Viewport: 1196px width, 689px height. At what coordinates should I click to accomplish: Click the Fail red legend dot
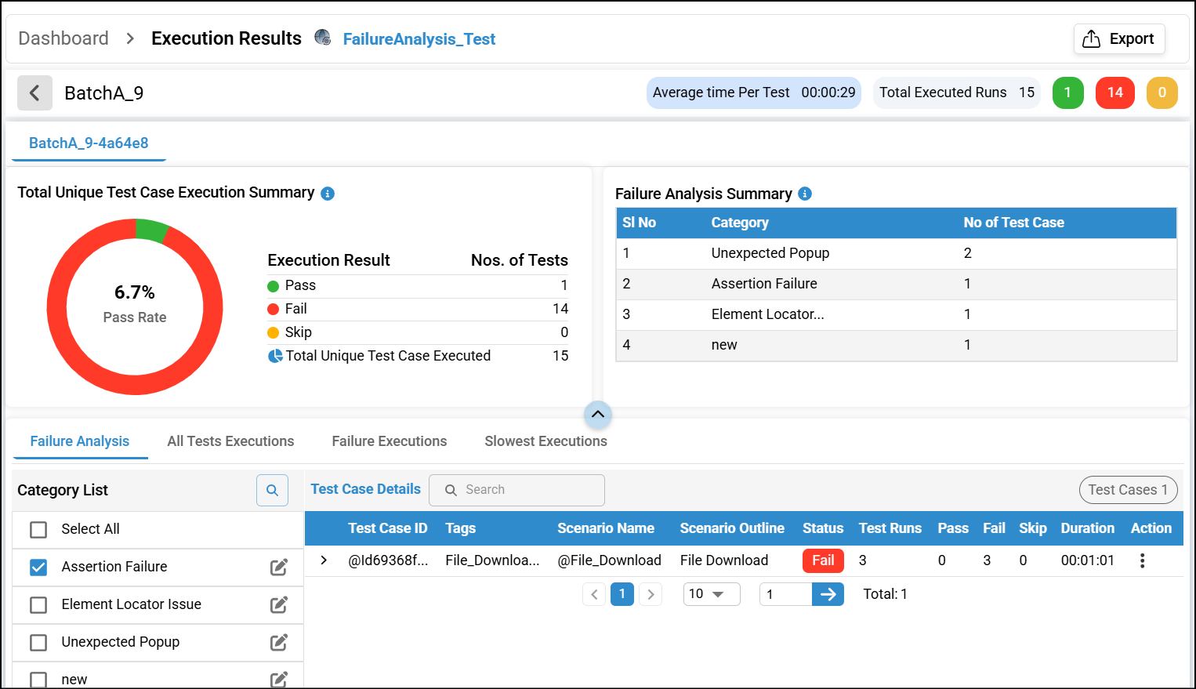pos(274,310)
